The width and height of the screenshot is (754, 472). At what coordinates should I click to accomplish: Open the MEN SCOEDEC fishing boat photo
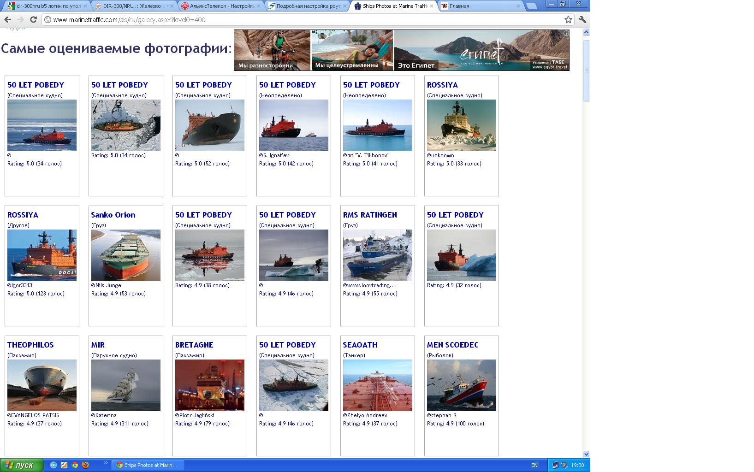tap(461, 385)
